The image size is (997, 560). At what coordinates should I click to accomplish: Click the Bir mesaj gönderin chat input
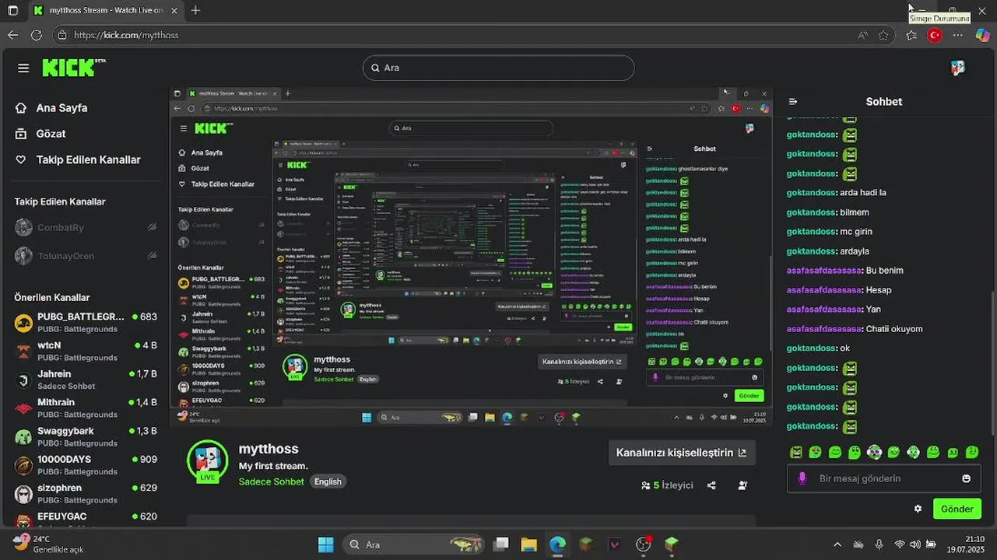885,478
